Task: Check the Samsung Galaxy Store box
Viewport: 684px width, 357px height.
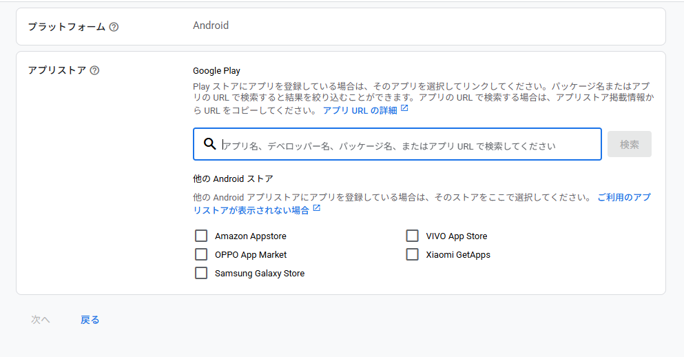Action: 201,273
